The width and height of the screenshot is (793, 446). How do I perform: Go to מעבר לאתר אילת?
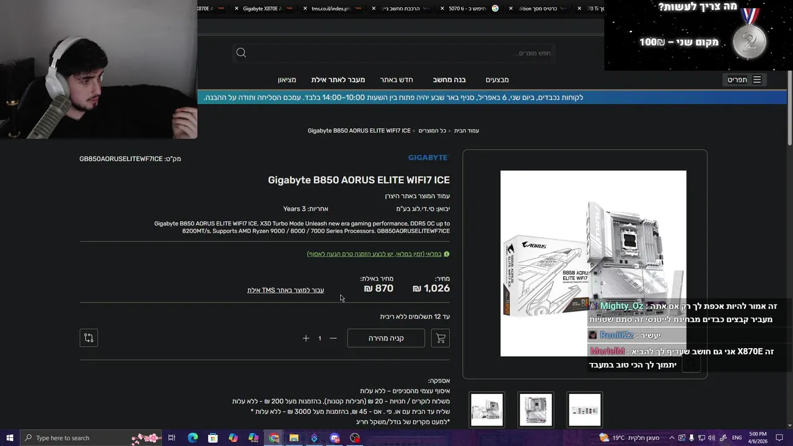[x=338, y=80]
